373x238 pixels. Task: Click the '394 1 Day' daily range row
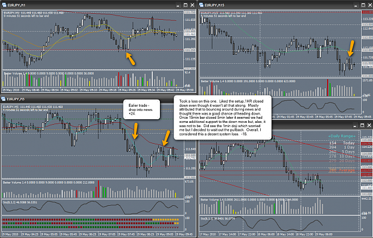pos(342,147)
